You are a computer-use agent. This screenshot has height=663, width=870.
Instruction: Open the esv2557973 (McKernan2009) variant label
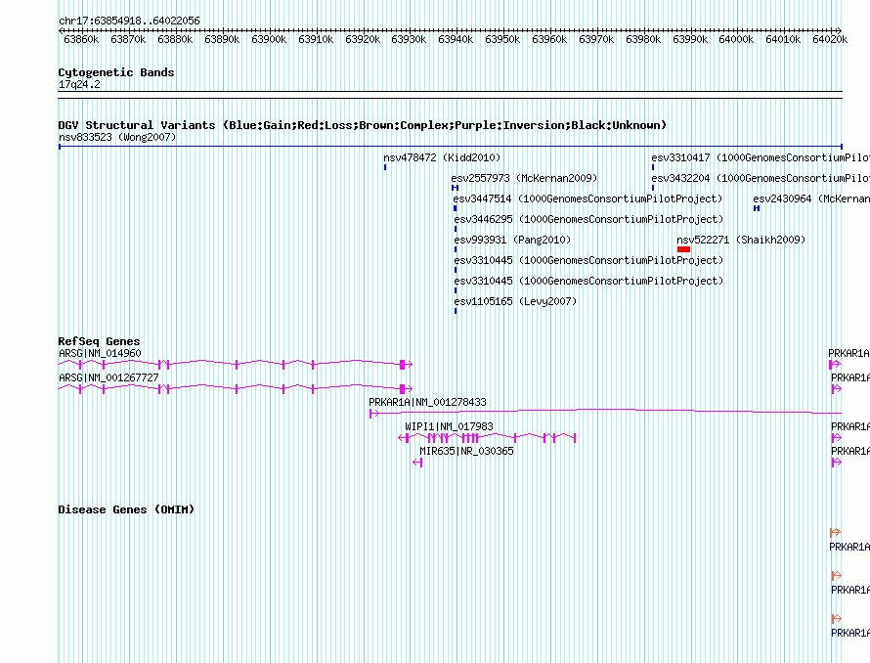[524, 178]
